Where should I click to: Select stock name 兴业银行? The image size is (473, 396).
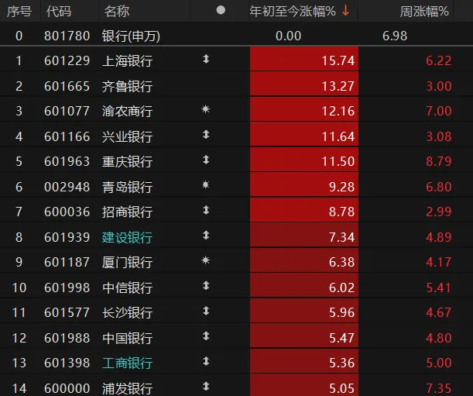pos(127,136)
